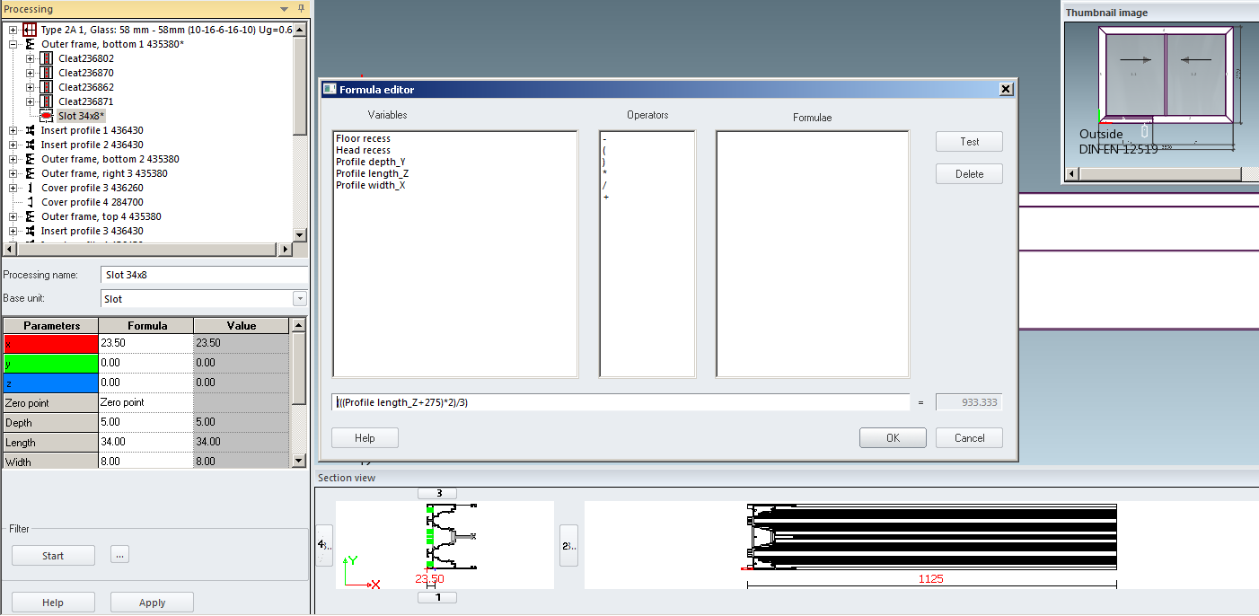Image resolution: width=1259 pixels, height=616 pixels.
Task: Click the red x parameter swatch
Action: (x=50, y=344)
